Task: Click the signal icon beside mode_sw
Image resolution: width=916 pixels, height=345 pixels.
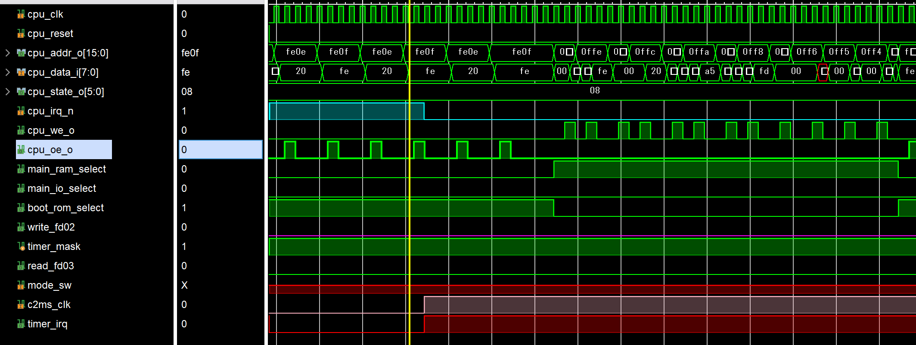Action: (x=21, y=285)
